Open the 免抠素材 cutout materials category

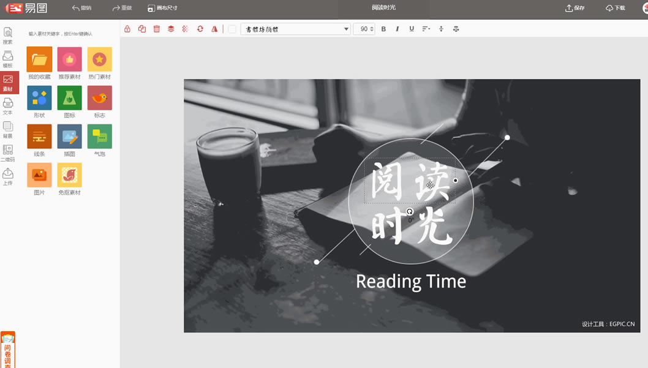[x=69, y=175]
